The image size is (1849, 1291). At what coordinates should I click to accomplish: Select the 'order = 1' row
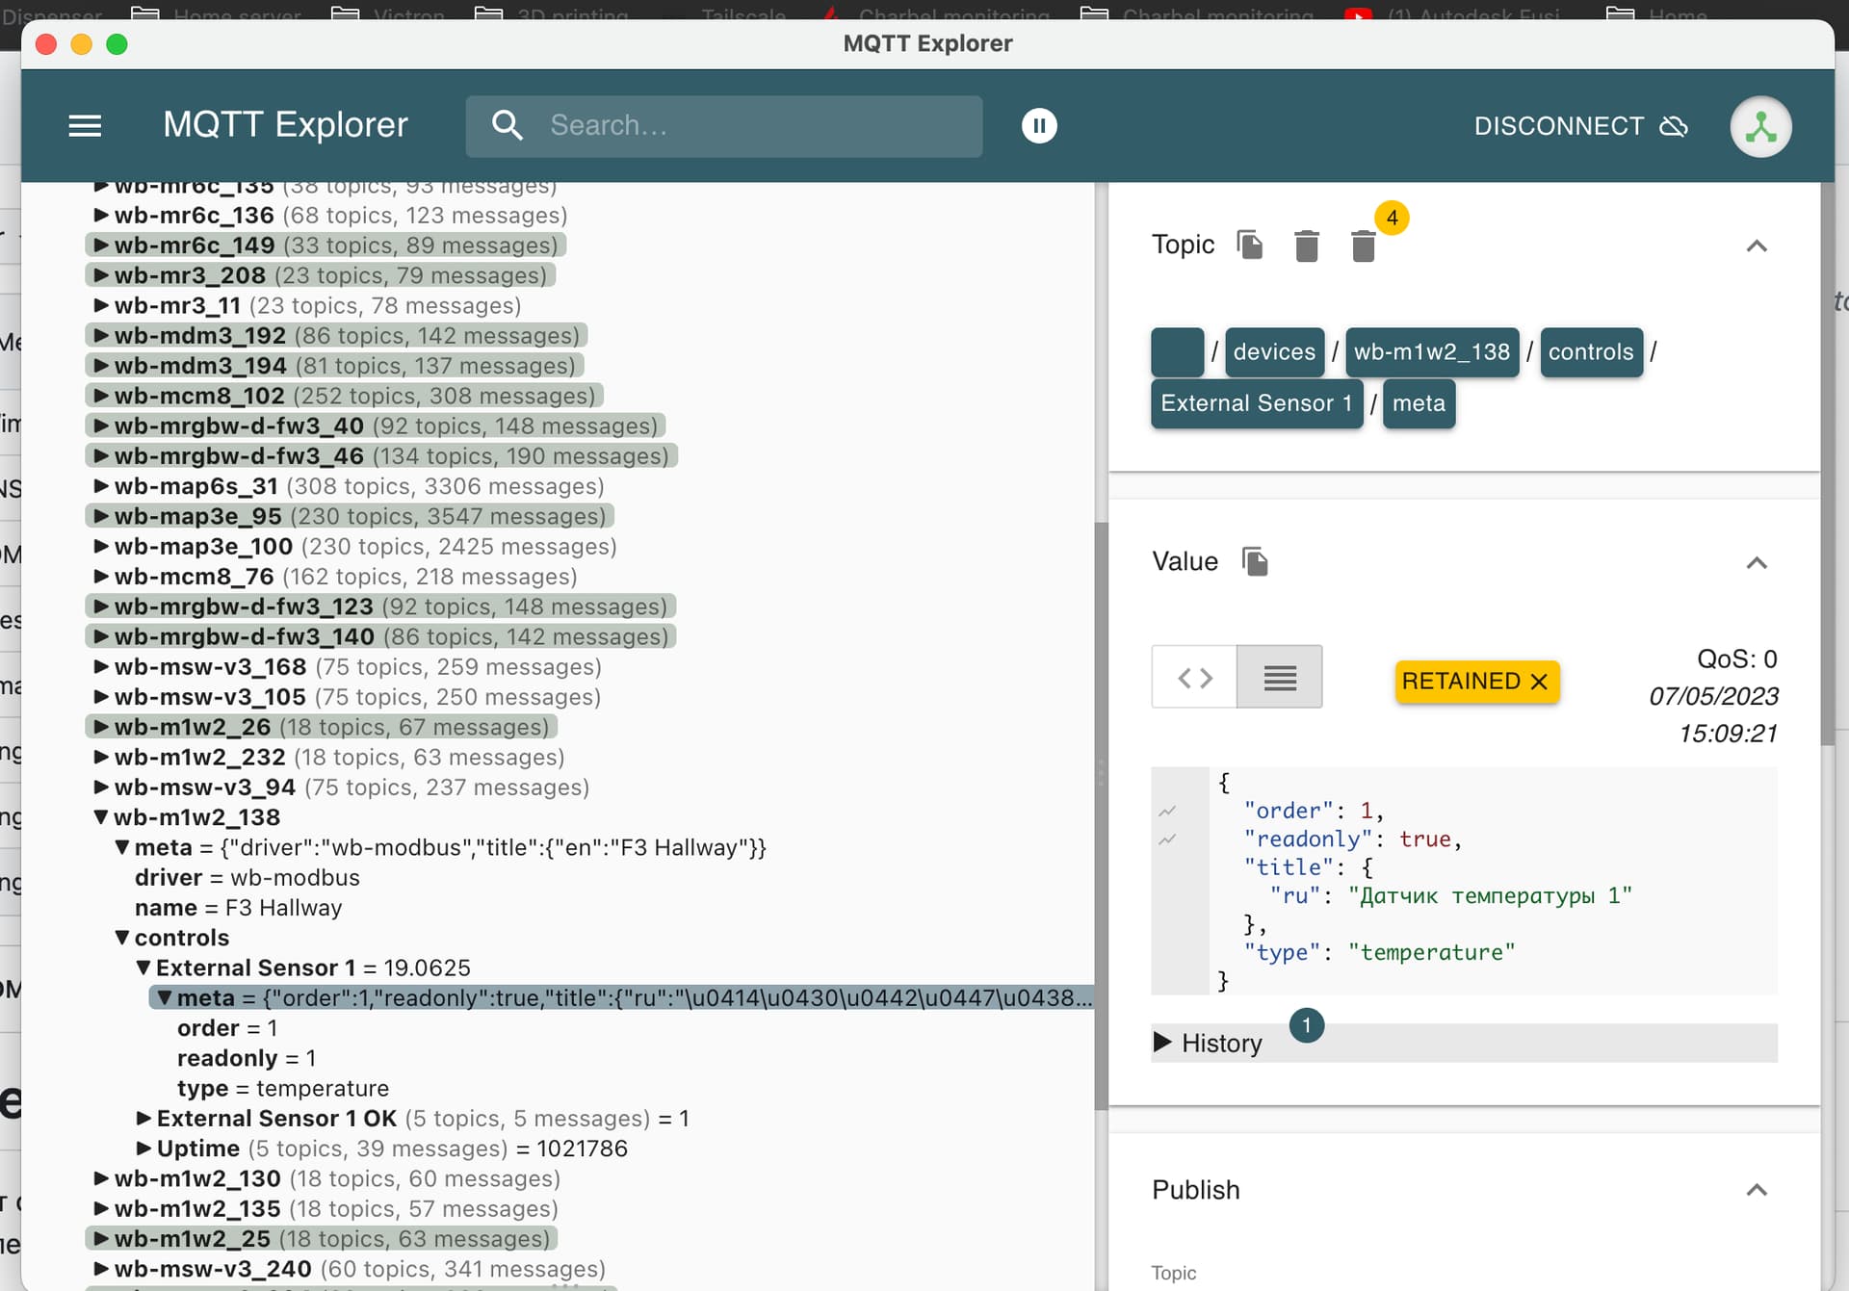pos(227,1028)
